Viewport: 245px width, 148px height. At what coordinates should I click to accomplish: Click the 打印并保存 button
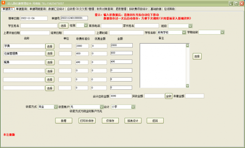click(87, 121)
